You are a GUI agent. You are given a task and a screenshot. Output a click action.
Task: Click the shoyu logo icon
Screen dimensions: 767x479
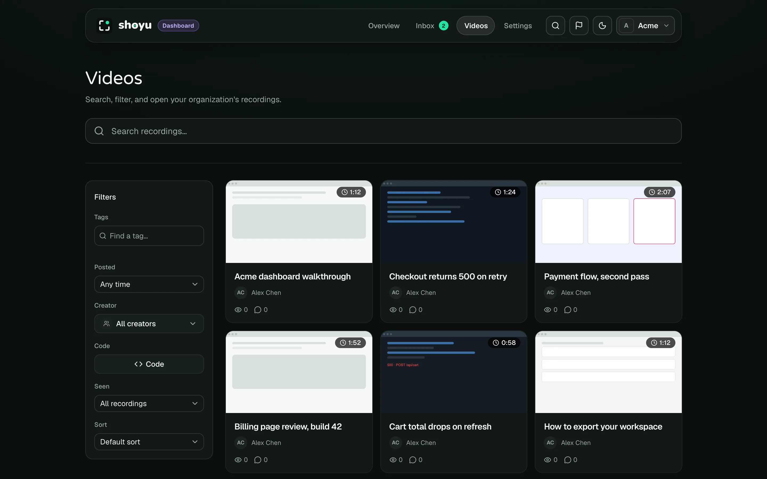point(104,26)
